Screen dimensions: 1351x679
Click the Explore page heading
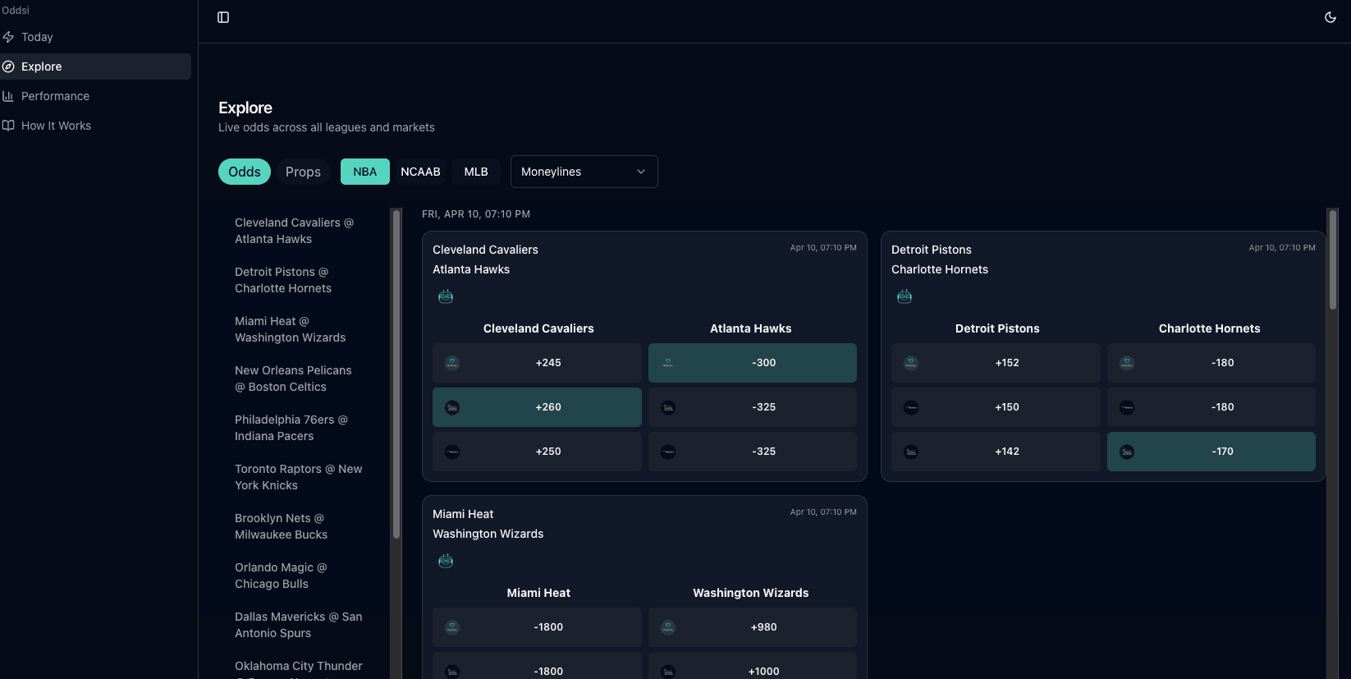tap(245, 108)
